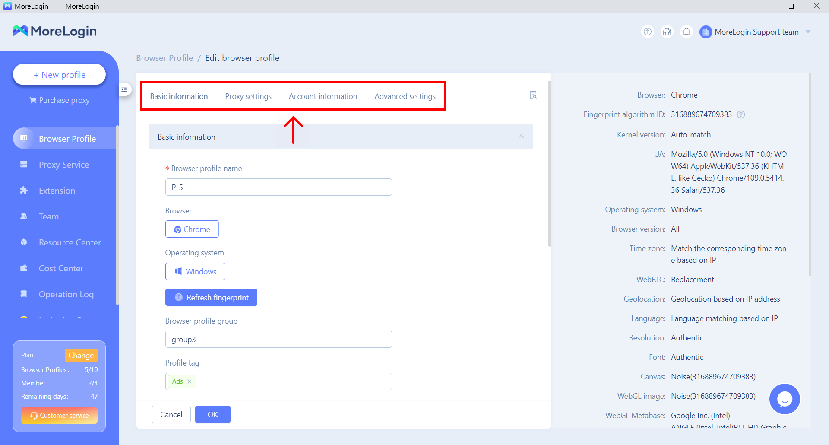This screenshot has width=829, height=445.
Task: Click the MoreLogin Support team avatar
Action: pyautogui.click(x=706, y=32)
